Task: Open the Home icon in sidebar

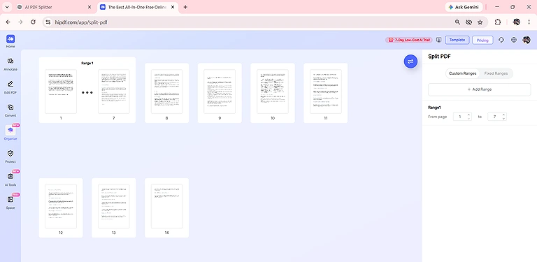Action: pos(10,41)
